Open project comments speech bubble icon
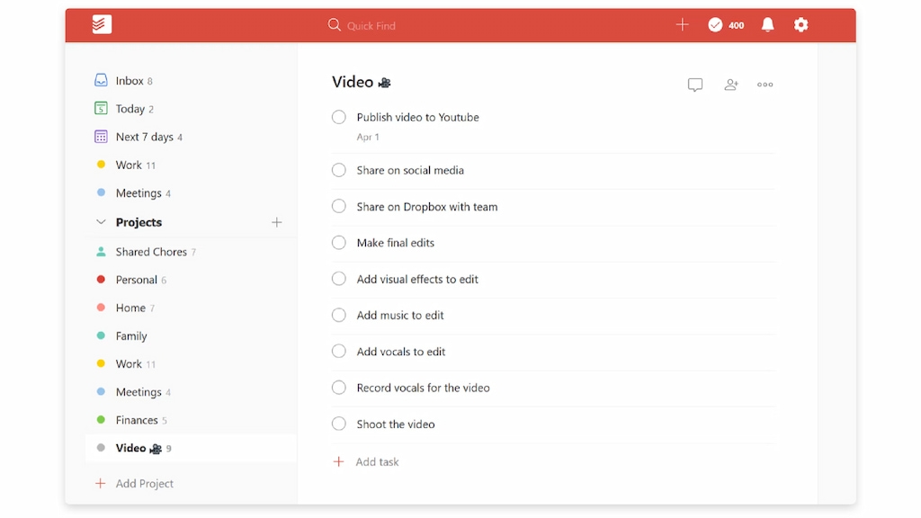The image size is (921, 518). coord(694,84)
